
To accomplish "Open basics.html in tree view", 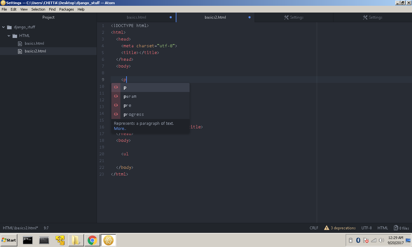I will 34,43.
